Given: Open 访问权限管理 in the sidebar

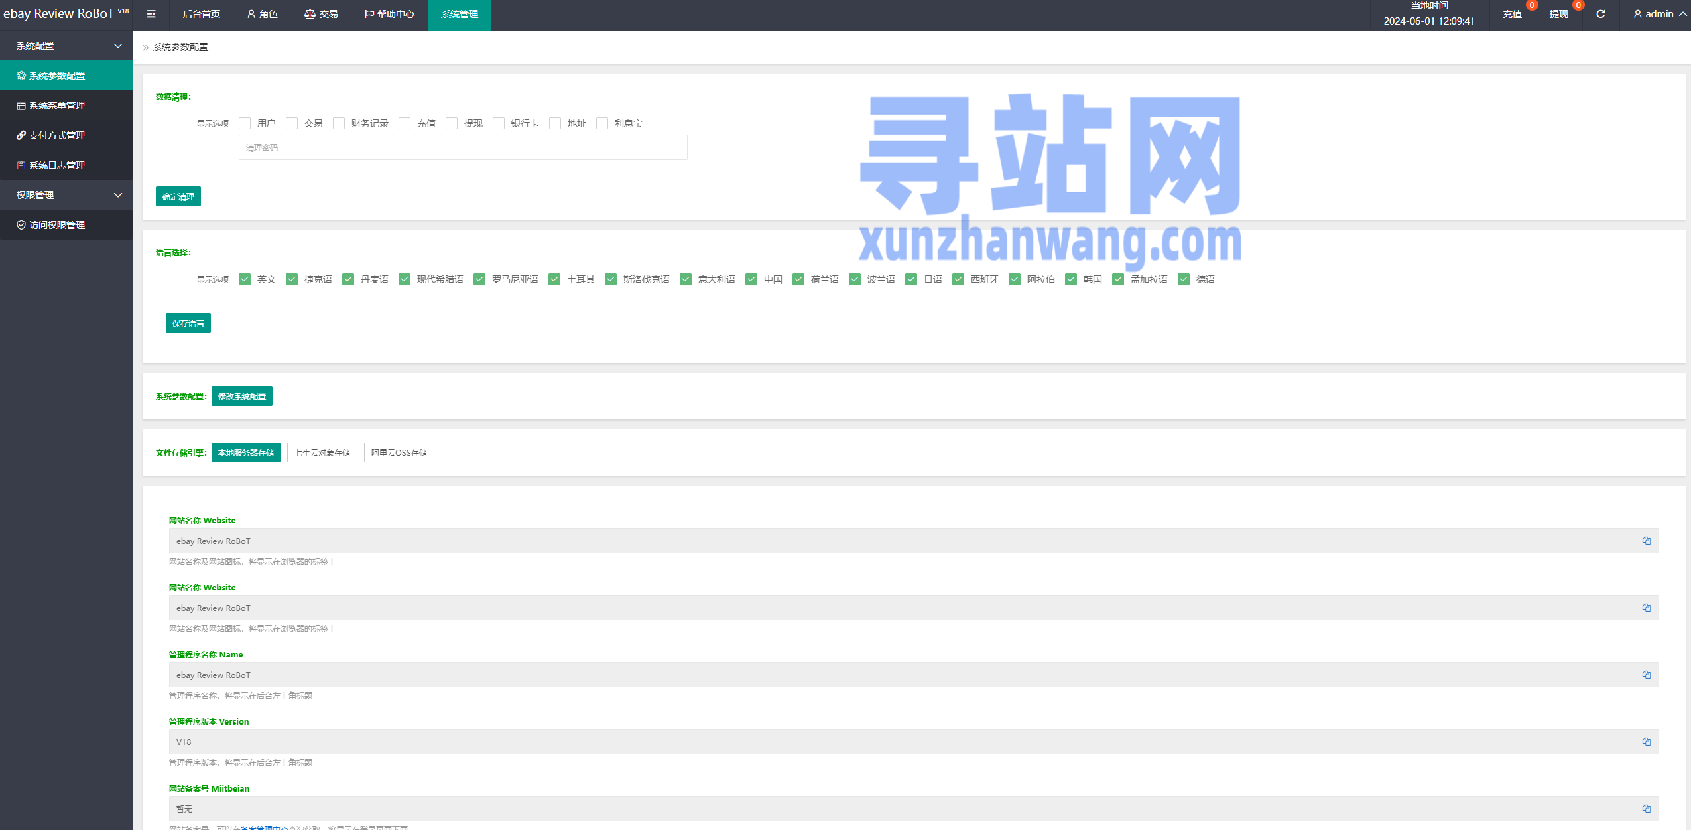Looking at the screenshot, I should pyautogui.click(x=66, y=225).
